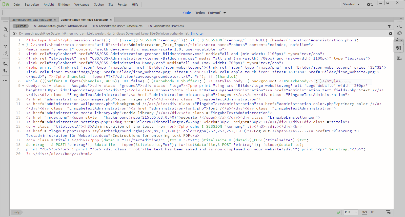Open the Creative Cloud Libraries panel icon

pyautogui.click(x=399, y=33)
